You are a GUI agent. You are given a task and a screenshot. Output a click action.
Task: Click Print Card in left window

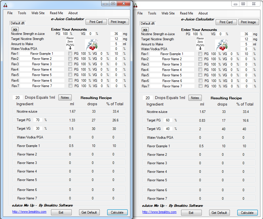coord(96,22)
